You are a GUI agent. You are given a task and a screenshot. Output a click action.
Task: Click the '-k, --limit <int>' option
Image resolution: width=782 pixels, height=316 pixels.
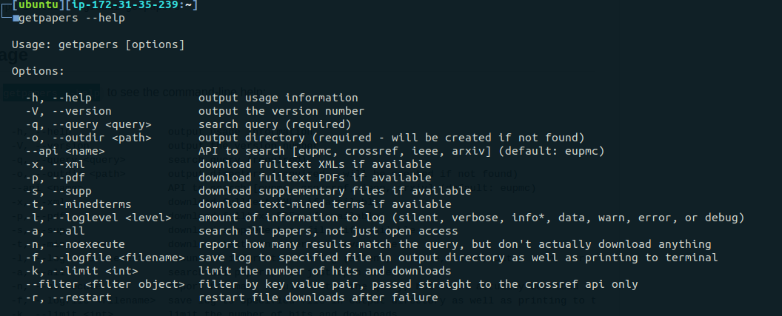[x=81, y=271]
